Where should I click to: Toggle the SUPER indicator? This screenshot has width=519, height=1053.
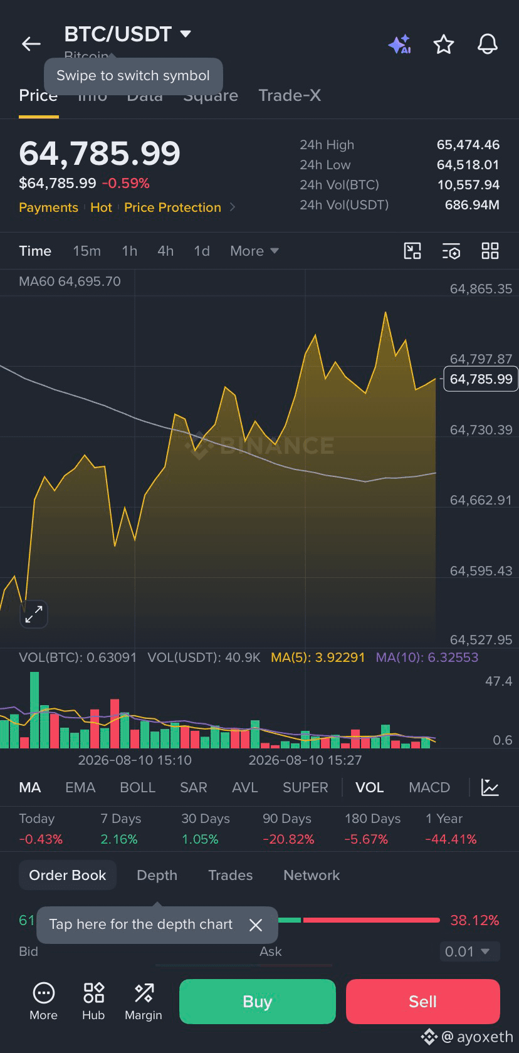(x=305, y=788)
